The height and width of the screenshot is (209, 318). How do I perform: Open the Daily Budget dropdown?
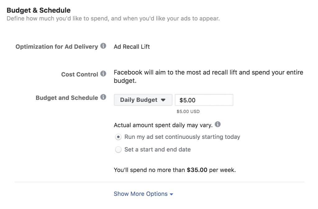(143, 100)
